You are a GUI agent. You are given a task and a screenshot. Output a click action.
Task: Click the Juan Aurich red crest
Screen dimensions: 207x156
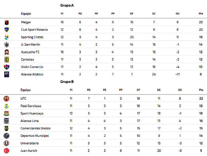click(x=6, y=151)
